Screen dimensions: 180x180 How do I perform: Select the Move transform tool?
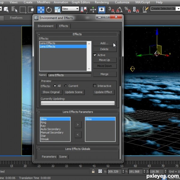pos(41,10)
